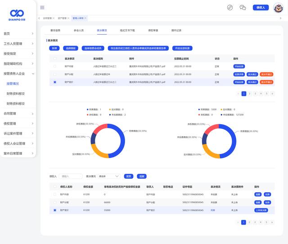This screenshot has height=244, width=288.
Task: Click the 开启全部投票 button
Action: pyautogui.click(x=182, y=48)
